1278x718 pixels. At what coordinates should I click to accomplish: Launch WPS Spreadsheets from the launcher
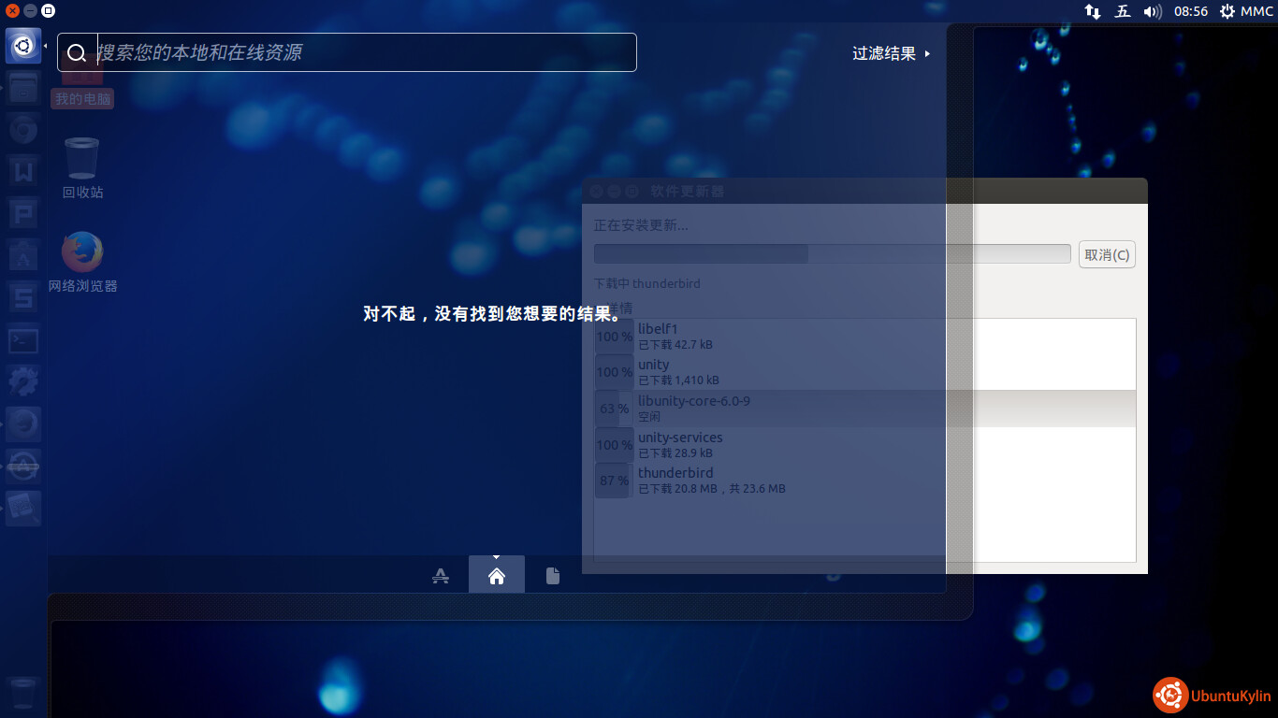[23, 297]
